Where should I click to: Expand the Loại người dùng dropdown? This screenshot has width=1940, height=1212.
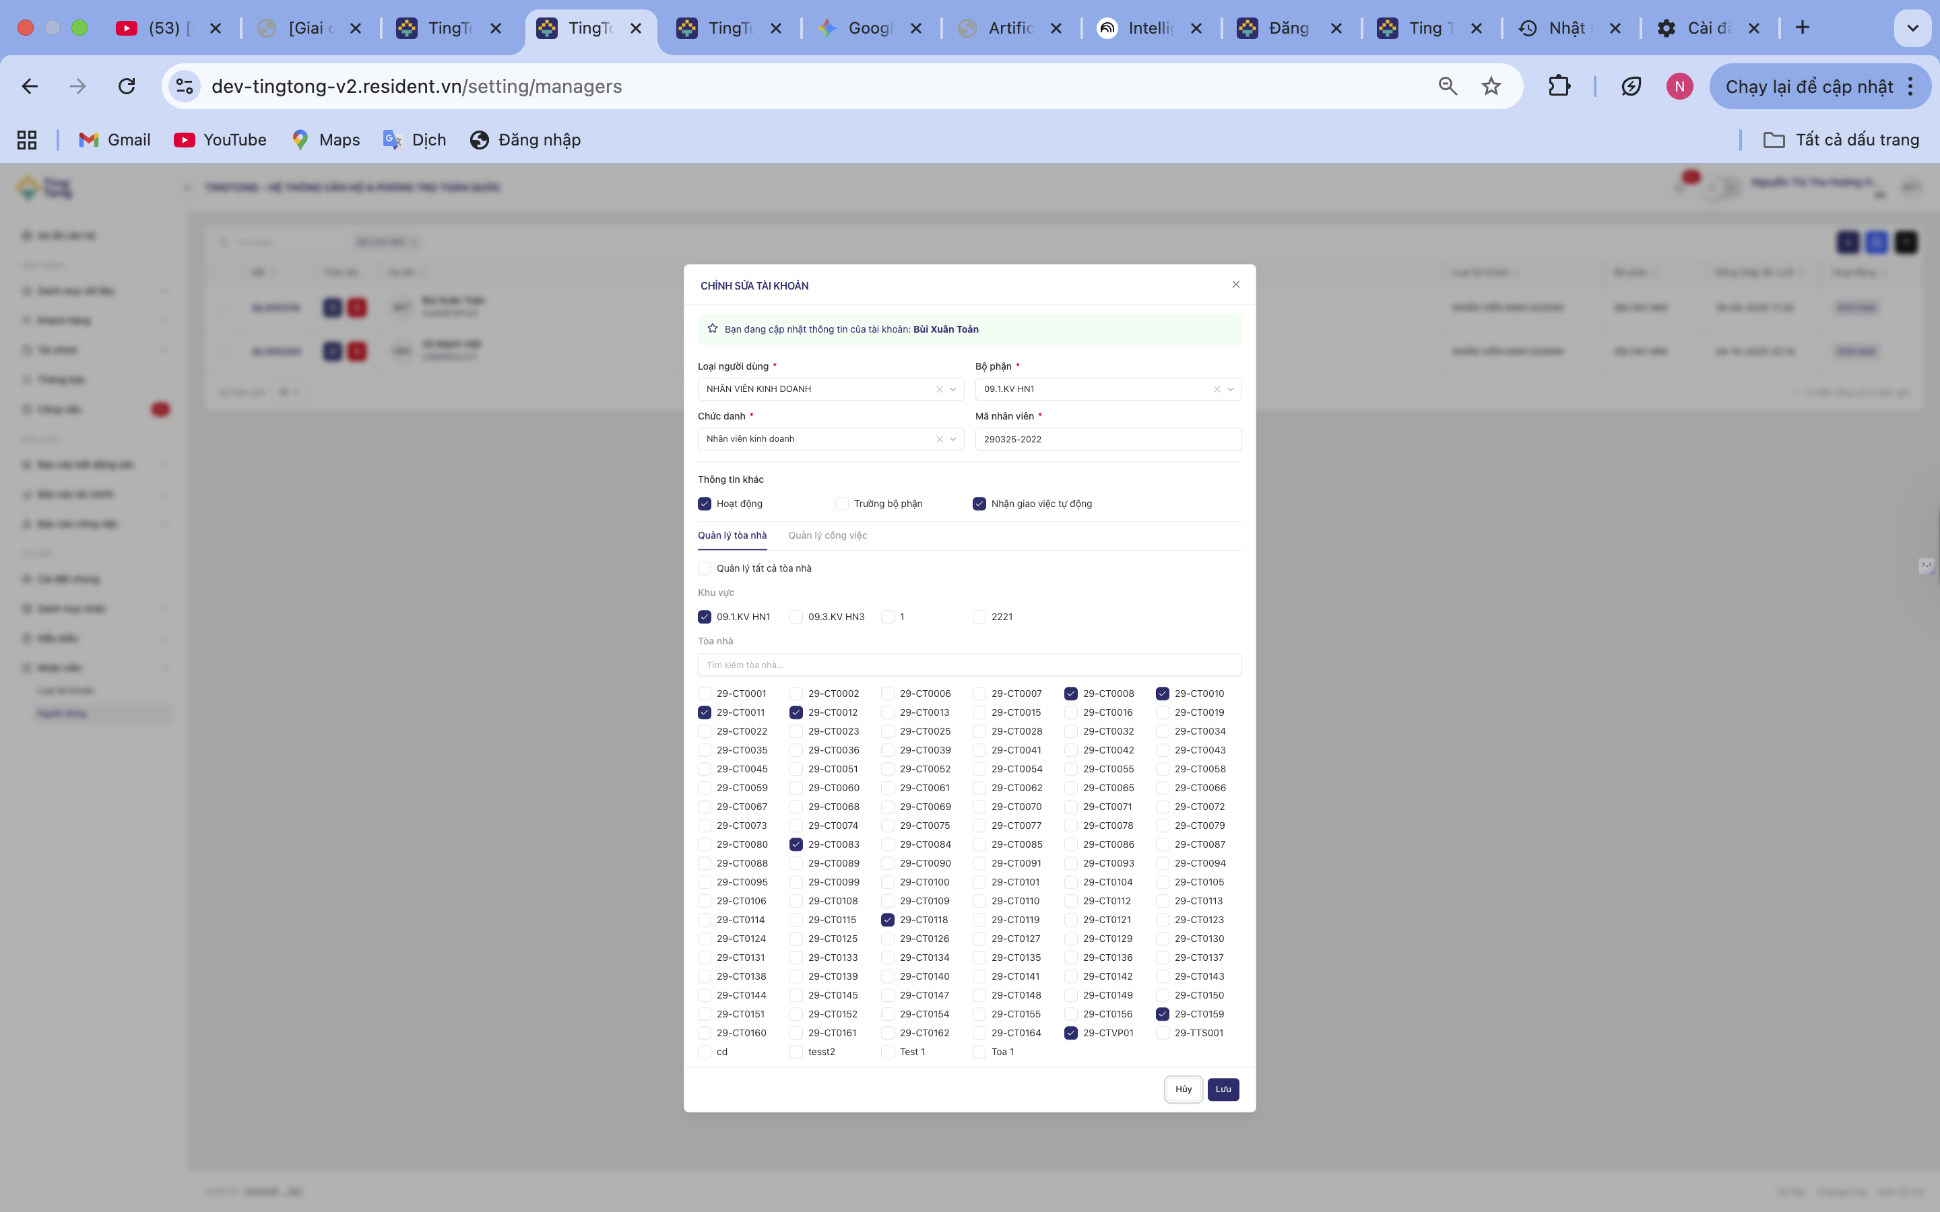click(953, 390)
